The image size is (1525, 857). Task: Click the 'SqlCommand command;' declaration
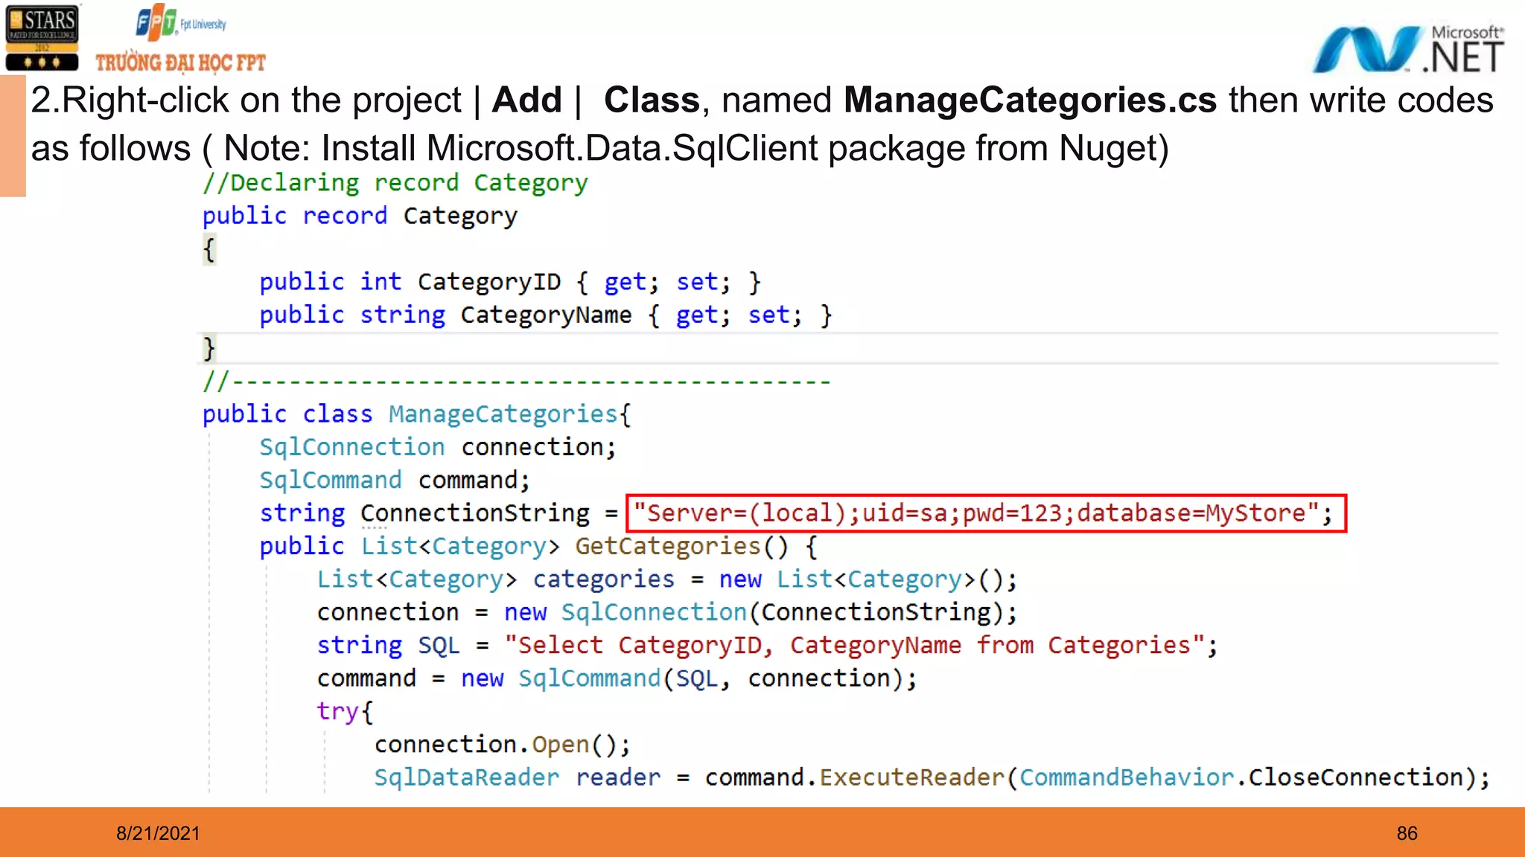pyautogui.click(x=395, y=480)
